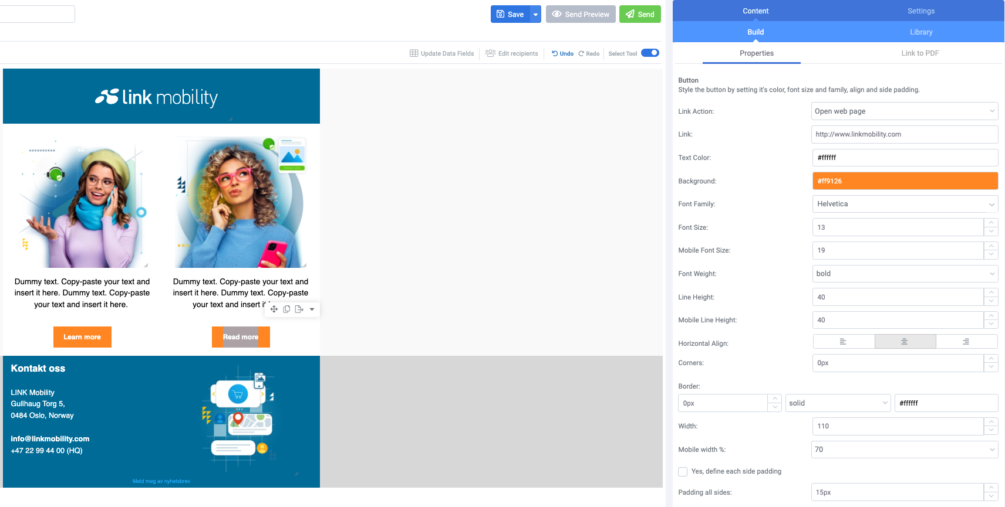Increase the Width stepper value
The height and width of the screenshot is (507, 1005).
coord(991,422)
